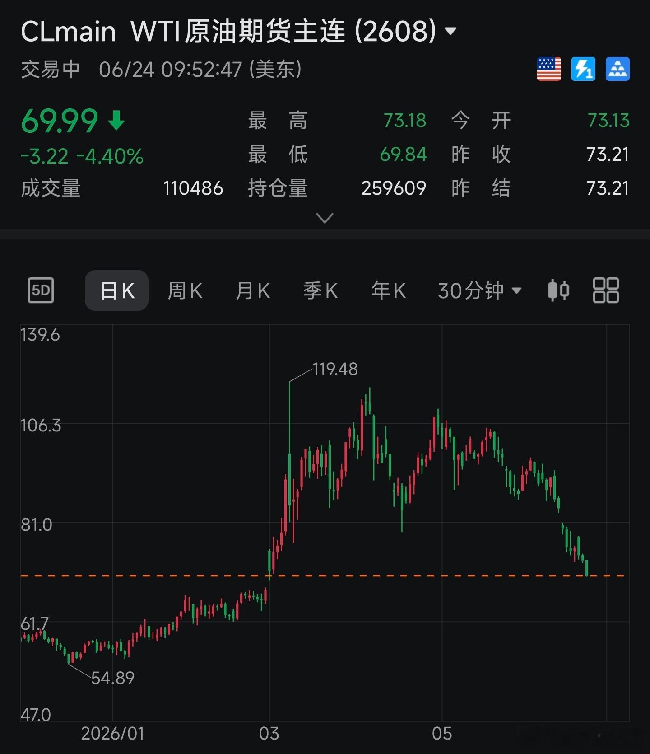Tap the latest candlestick at chart's right end
The width and height of the screenshot is (650, 754).
click(x=587, y=568)
